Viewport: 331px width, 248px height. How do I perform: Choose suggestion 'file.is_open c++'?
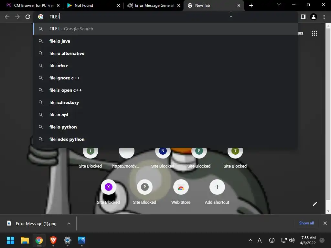click(165, 90)
